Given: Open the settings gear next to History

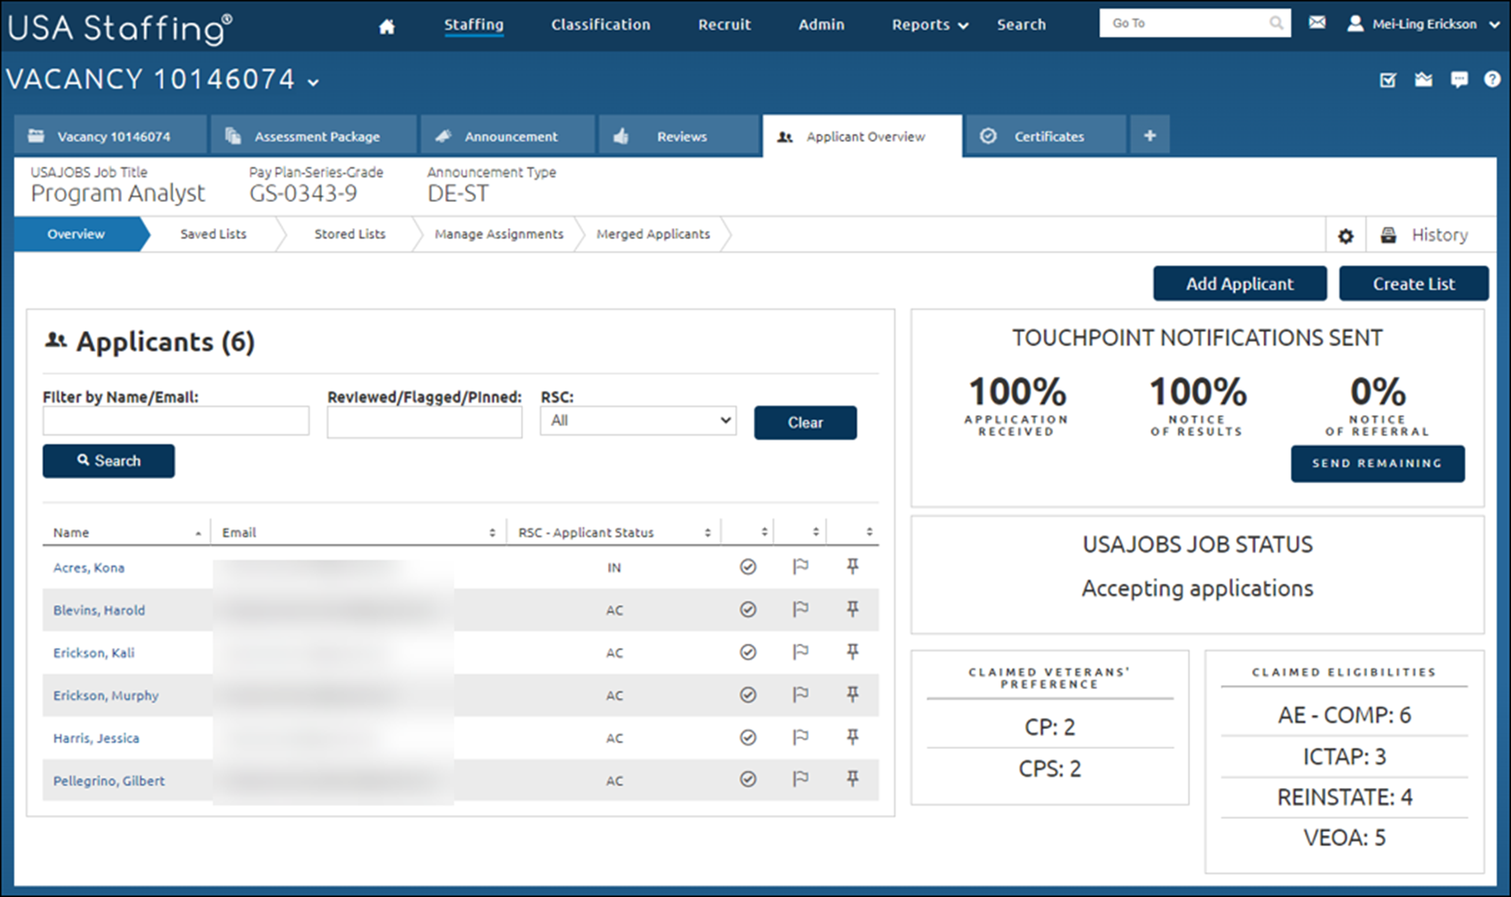Looking at the screenshot, I should 1346,236.
